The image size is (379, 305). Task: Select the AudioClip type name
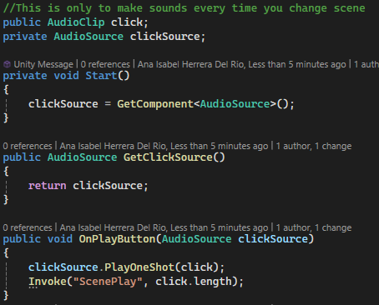coord(76,22)
